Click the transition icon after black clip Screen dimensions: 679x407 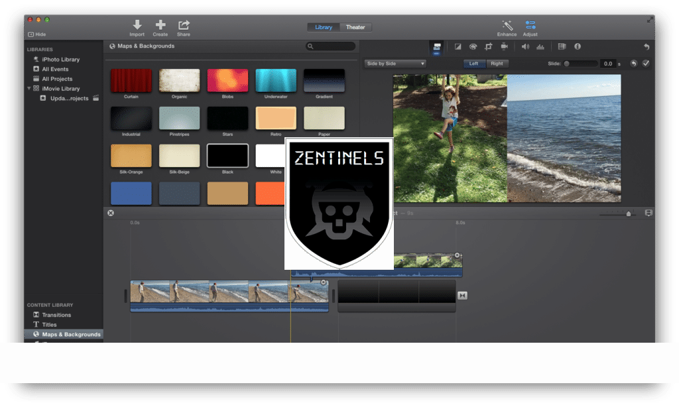click(x=462, y=296)
